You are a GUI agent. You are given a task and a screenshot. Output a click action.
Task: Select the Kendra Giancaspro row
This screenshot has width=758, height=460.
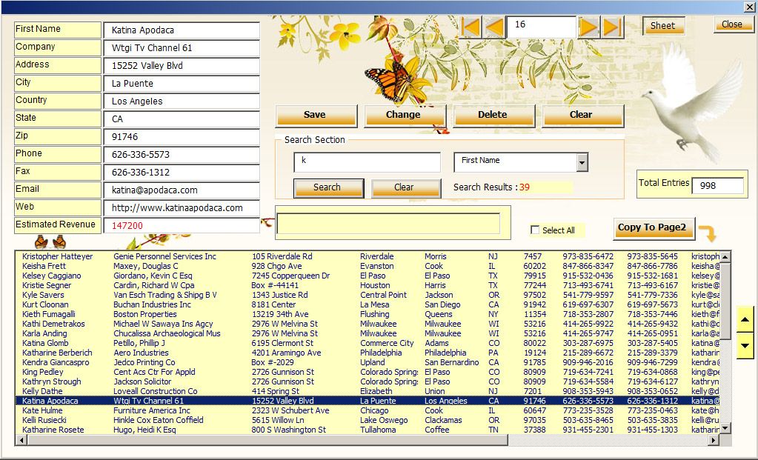coord(368,363)
